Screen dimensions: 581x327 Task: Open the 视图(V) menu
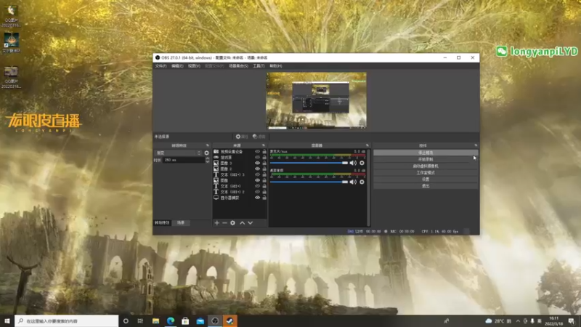tap(194, 66)
